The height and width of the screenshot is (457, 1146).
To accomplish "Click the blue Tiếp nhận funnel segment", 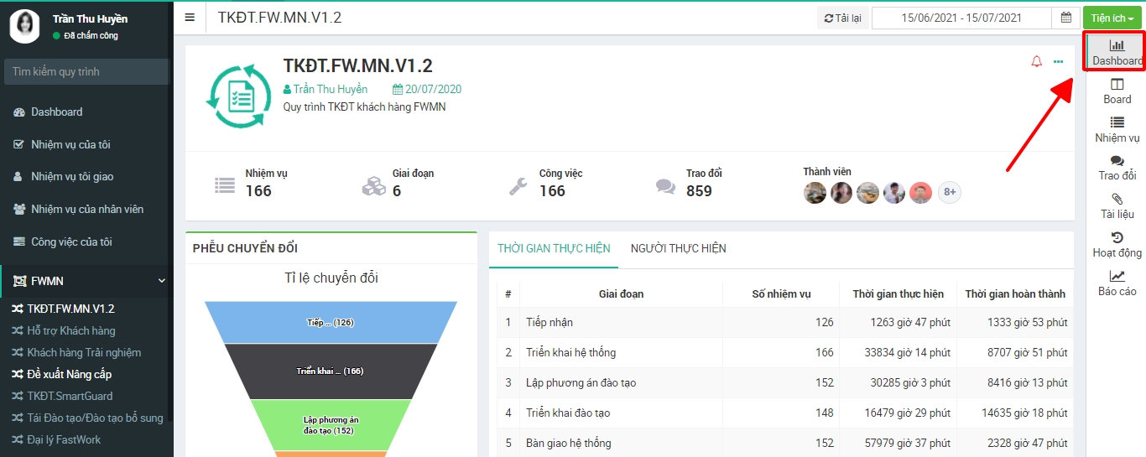I will click(x=331, y=322).
